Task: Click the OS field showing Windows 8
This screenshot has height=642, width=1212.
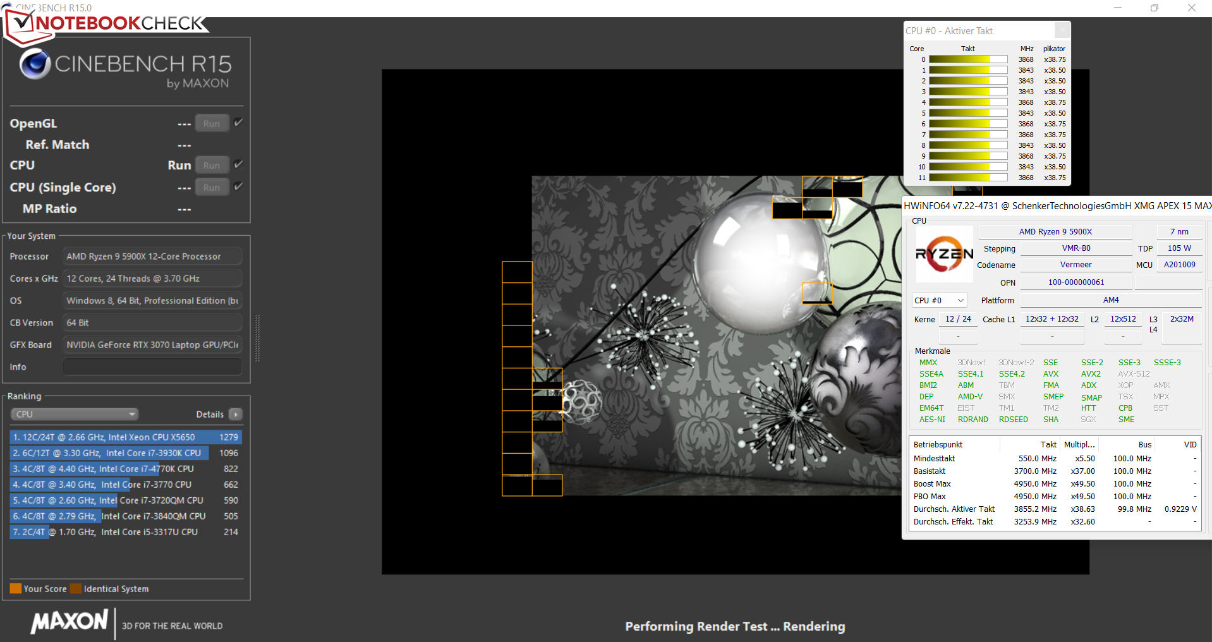Action: [152, 301]
